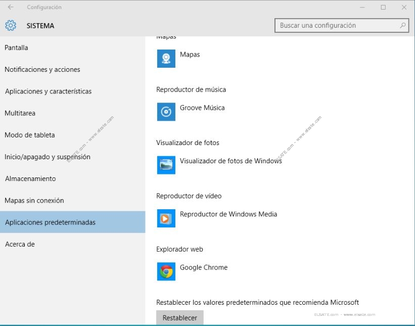Image resolution: width=415 pixels, height=326 pixels.
Task: Open Inicio/apagado y suspensión
Action: 72,157
